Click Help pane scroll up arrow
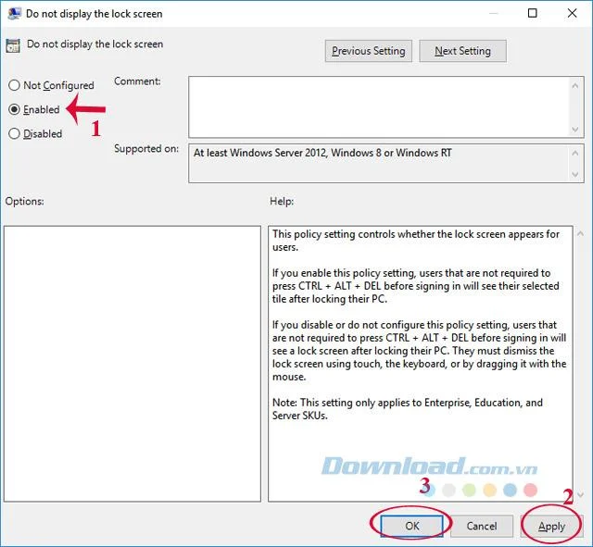Screen dimensions: 593x547 (x=580, y=234)
